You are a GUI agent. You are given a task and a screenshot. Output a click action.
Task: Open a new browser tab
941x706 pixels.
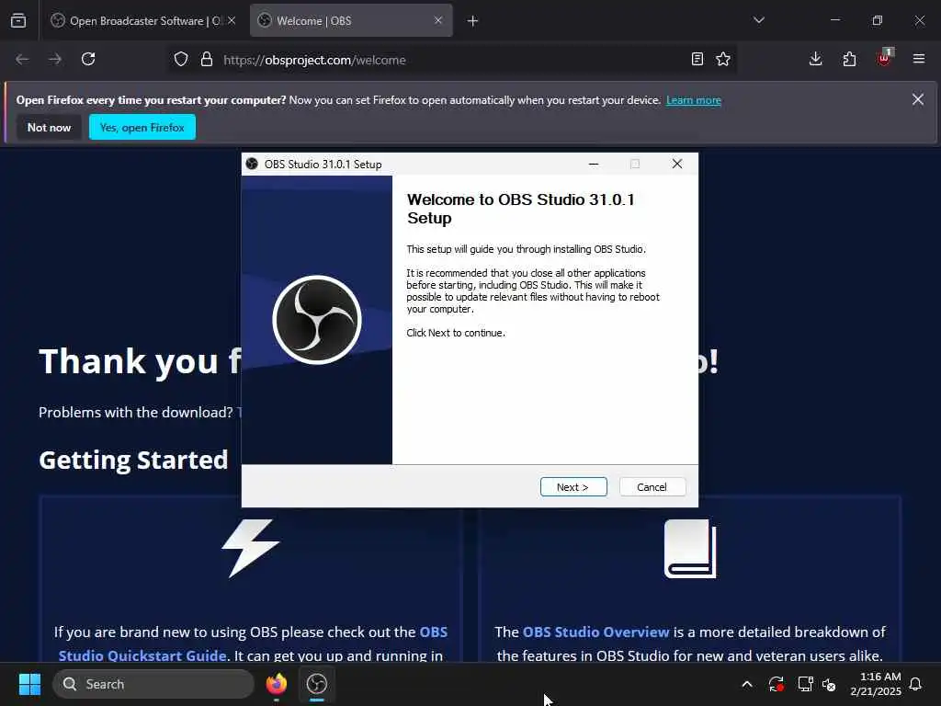coord(473,21)
